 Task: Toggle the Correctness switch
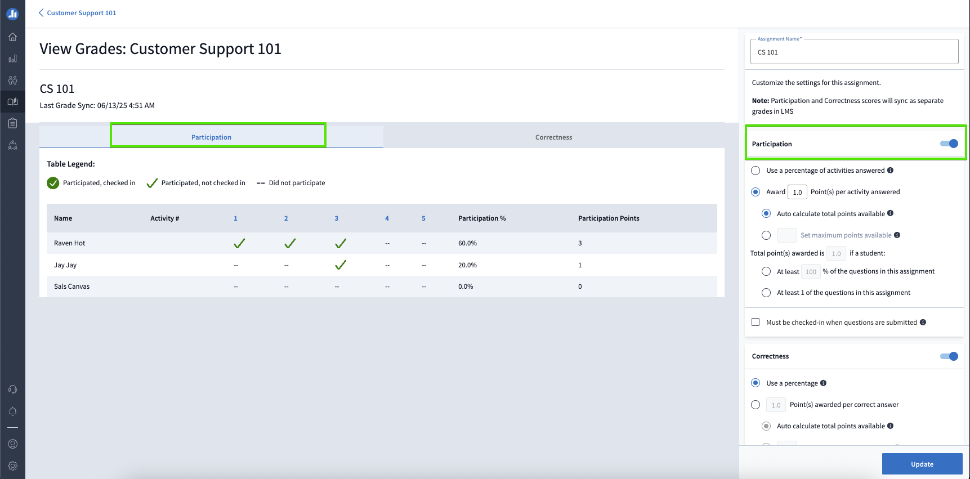click(949, 356)
